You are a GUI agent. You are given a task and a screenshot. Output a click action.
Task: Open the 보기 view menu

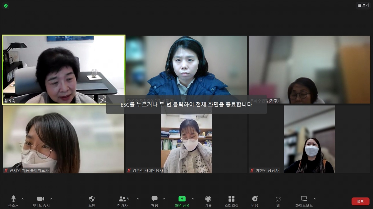click(363, 5)
